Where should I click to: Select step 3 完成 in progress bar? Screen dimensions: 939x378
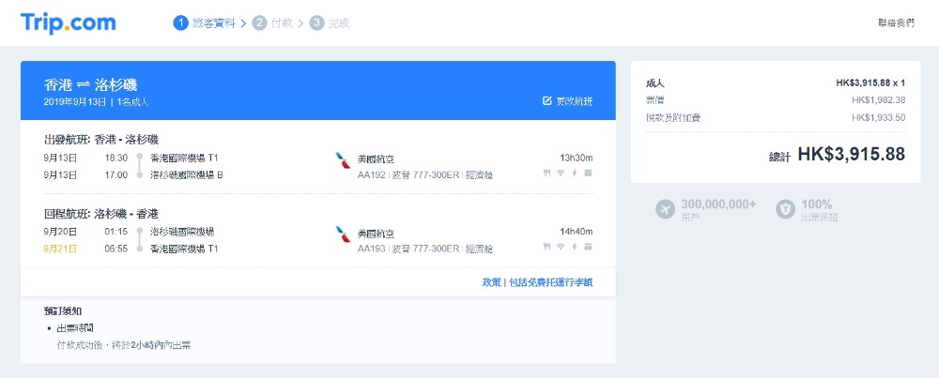(x=330, y=23)
